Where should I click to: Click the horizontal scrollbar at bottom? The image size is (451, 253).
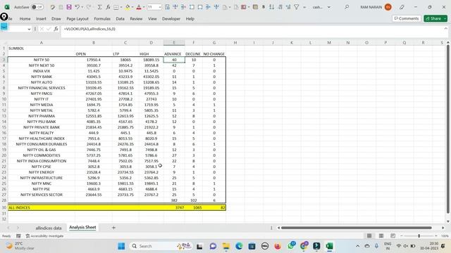[356, 228]
